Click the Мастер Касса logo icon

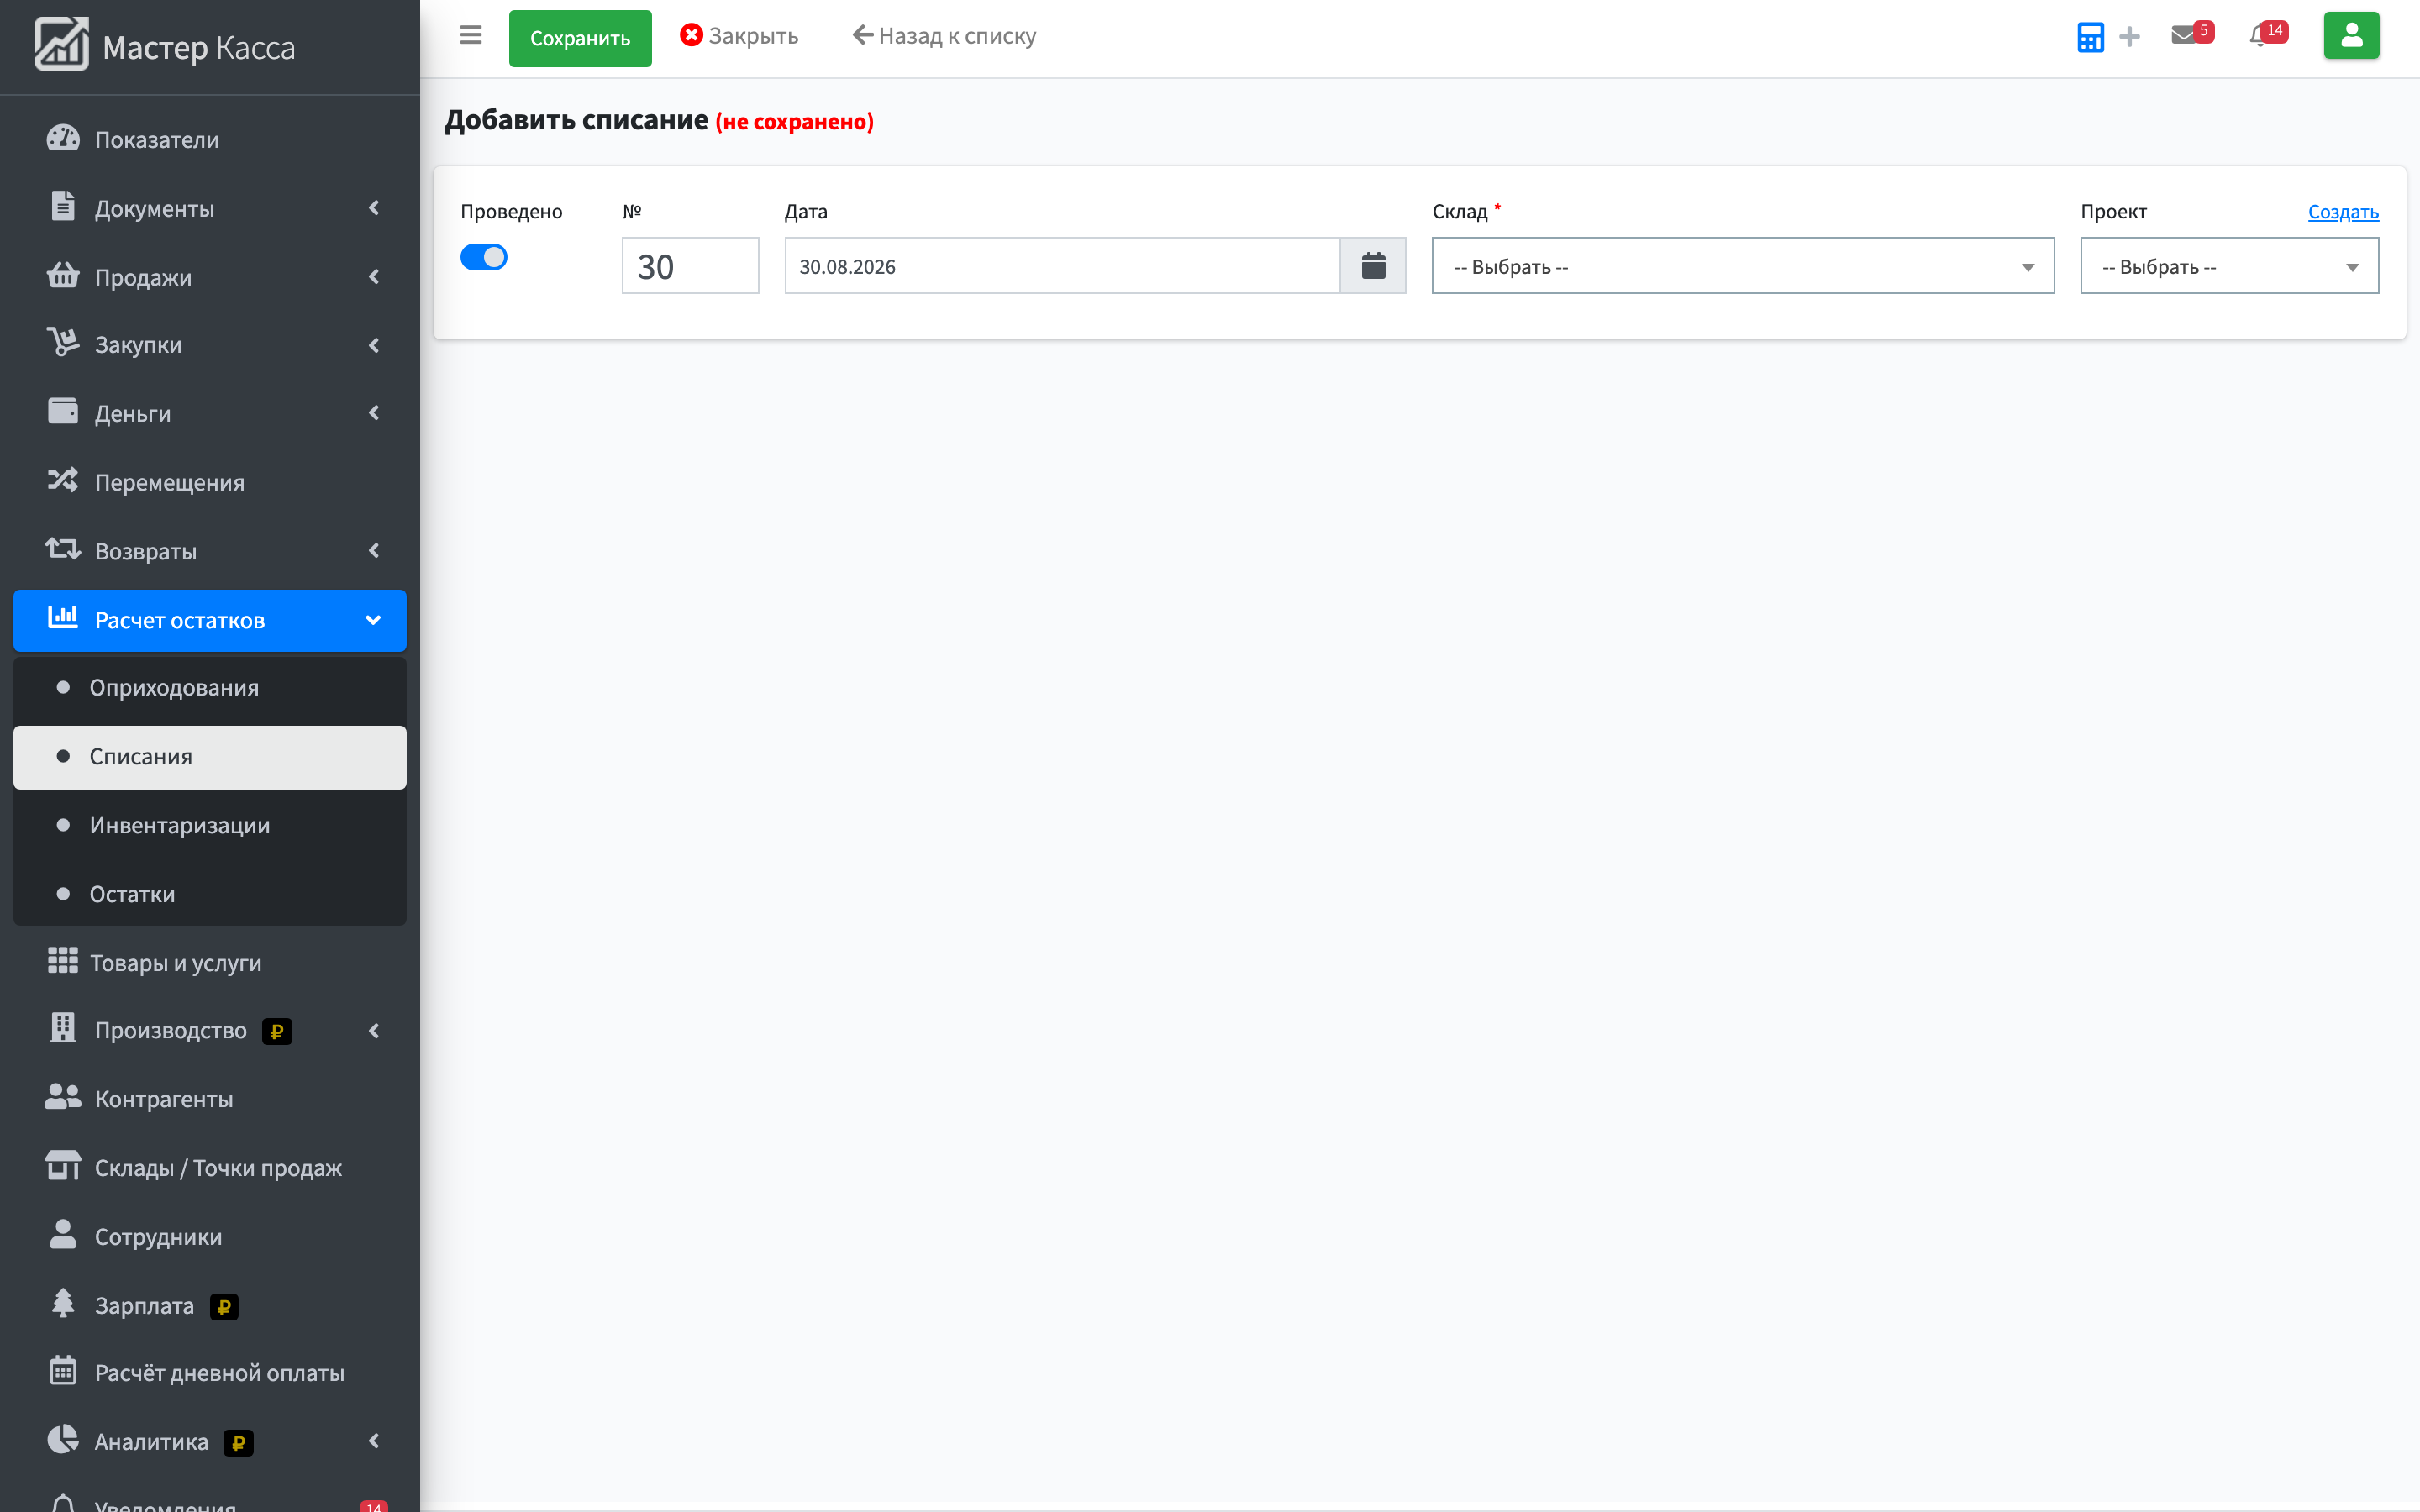62,45
